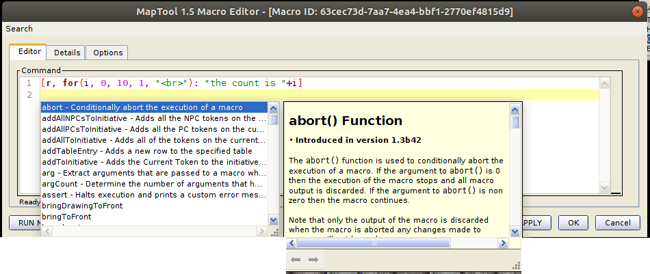This screenshot has height=274, width=650.
Task: Select addAllPCsToInitiative from suggestions
Action: [154, 129]
